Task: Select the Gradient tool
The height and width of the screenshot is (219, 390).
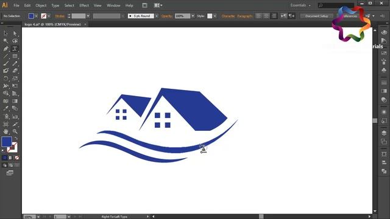Action: 15,101
